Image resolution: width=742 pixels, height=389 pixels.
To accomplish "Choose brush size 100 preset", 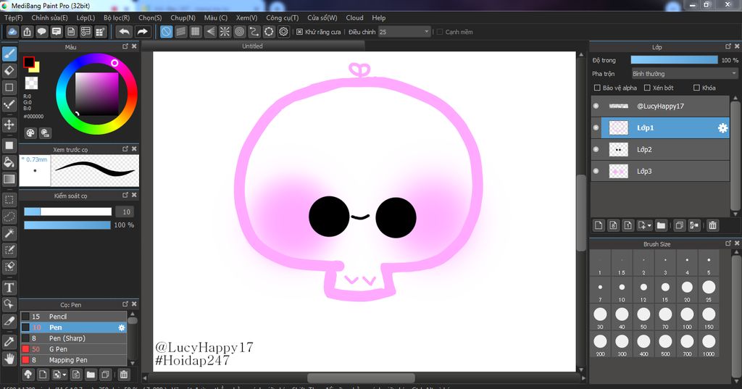I will tap(687, 317).
